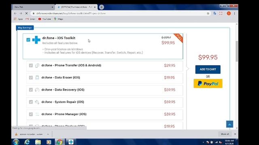Open the translate icon in address bar
Image resolution: width=259 pixels, height=145 pixels.
(x=215, y=13)
